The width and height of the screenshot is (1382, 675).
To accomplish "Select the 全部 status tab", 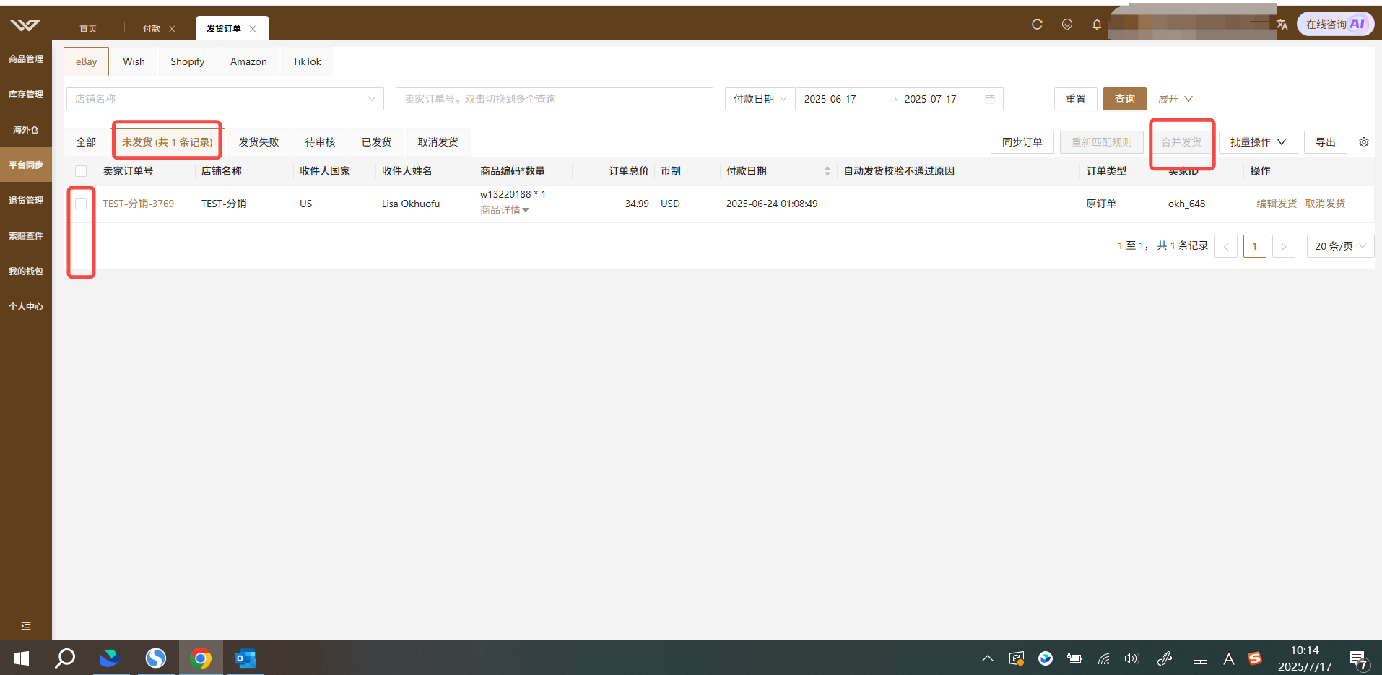I will (86, 142).
